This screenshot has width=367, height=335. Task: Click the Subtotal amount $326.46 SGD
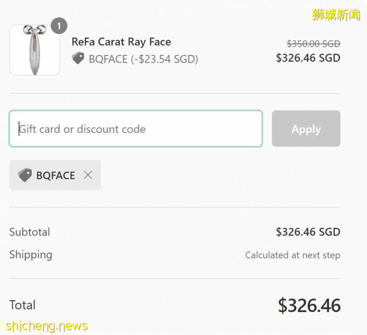click(x=308, y=232)
